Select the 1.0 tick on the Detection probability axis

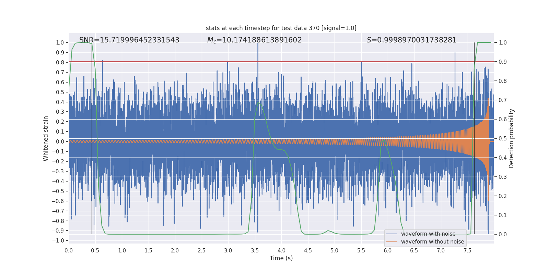tap(503, 42)
